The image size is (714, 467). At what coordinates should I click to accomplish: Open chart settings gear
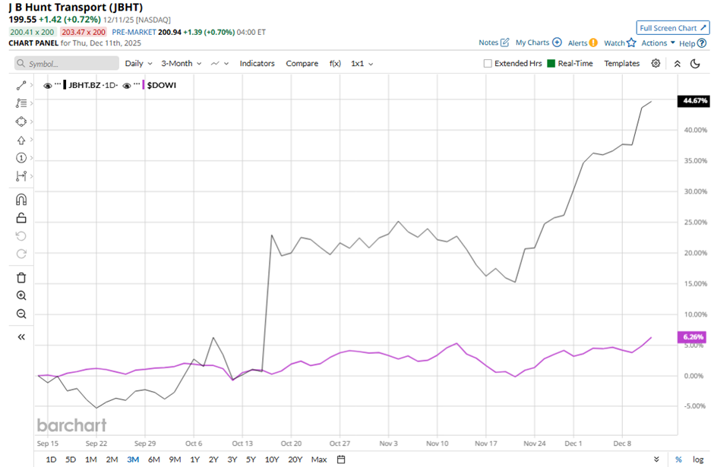[x=656, y=63]
